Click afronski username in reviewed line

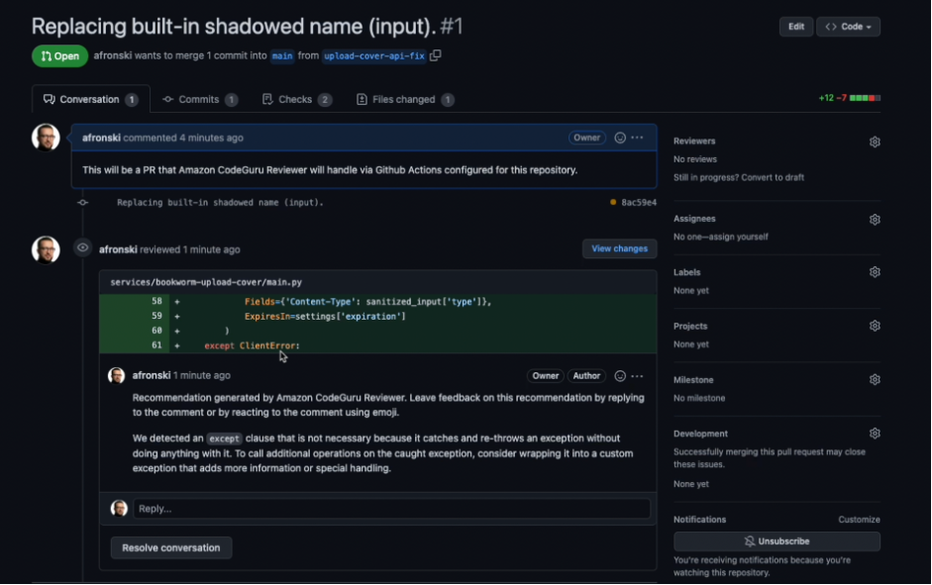click(118, 249)
